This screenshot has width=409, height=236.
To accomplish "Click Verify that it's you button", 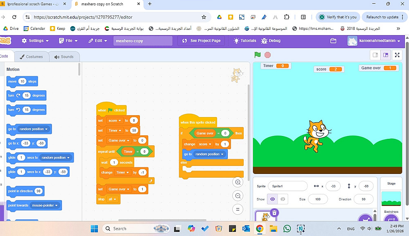I will pyautogui.click(x=338, y=17).
